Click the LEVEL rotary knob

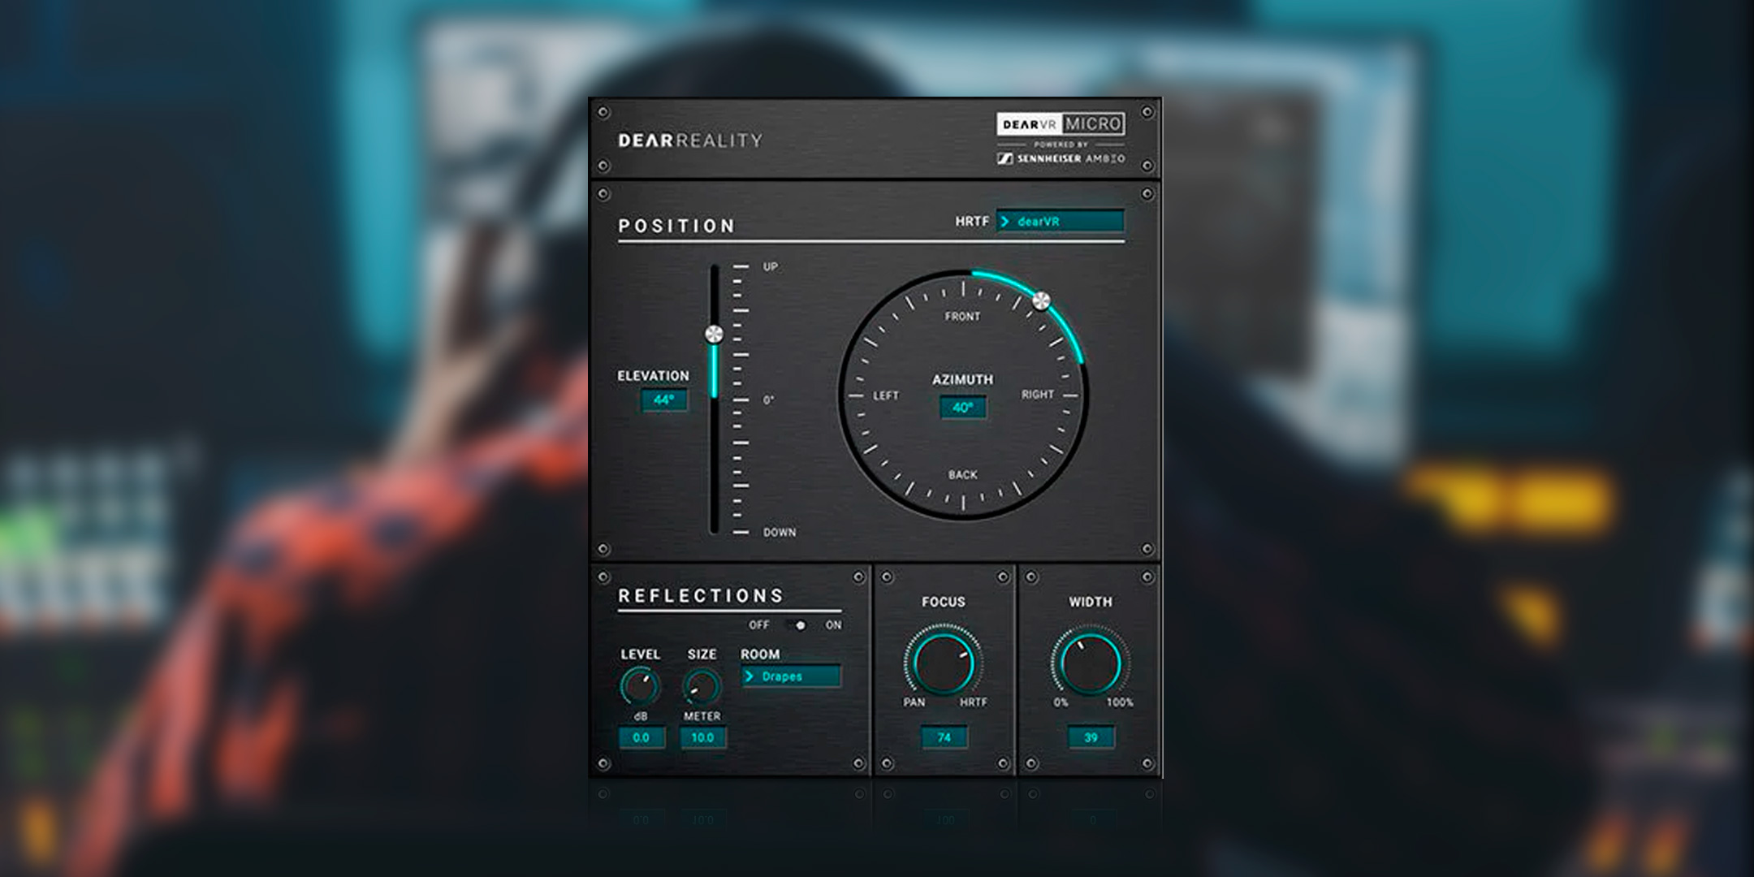[x=640, y=686]
